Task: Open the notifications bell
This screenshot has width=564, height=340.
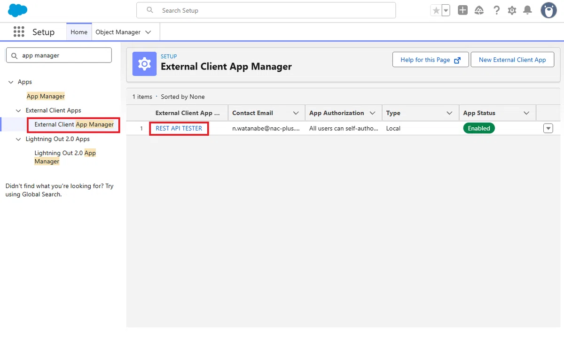Action: click(528, 10)
